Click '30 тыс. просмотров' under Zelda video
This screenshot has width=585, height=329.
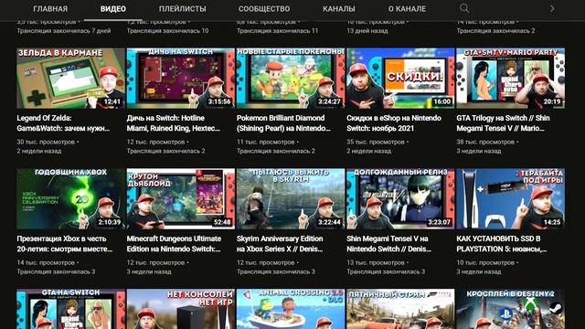46,143
